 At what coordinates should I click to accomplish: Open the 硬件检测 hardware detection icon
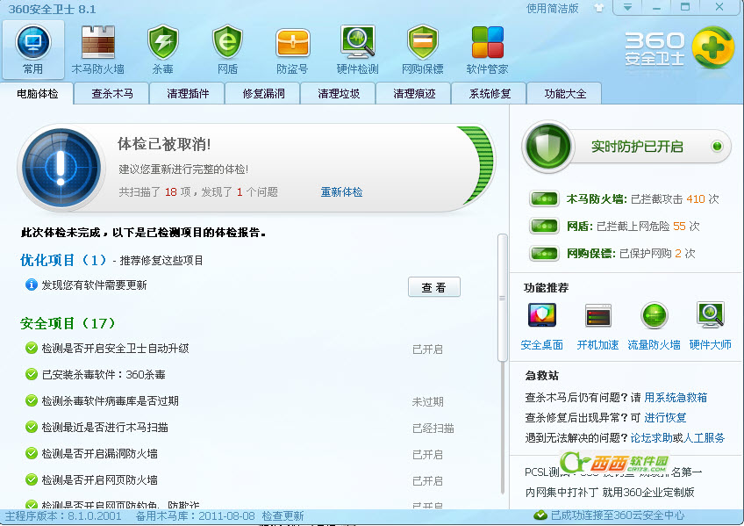point(358,42)
